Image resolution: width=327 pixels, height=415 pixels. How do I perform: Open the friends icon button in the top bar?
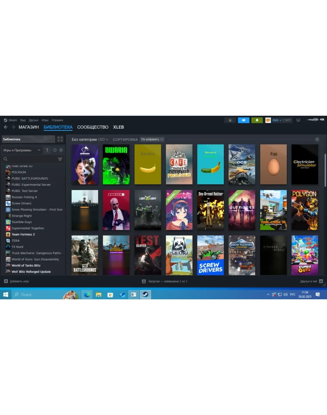[230, 120]
